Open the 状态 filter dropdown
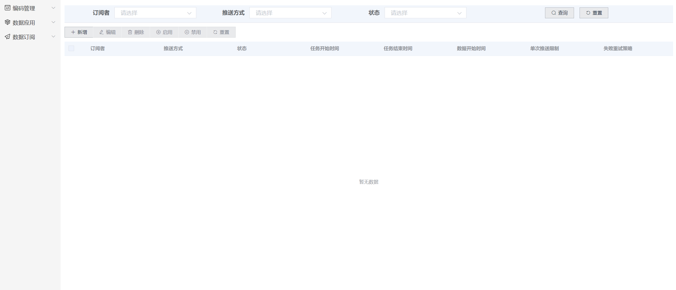This screenshot has width=676, height=290. pos(425,13)
